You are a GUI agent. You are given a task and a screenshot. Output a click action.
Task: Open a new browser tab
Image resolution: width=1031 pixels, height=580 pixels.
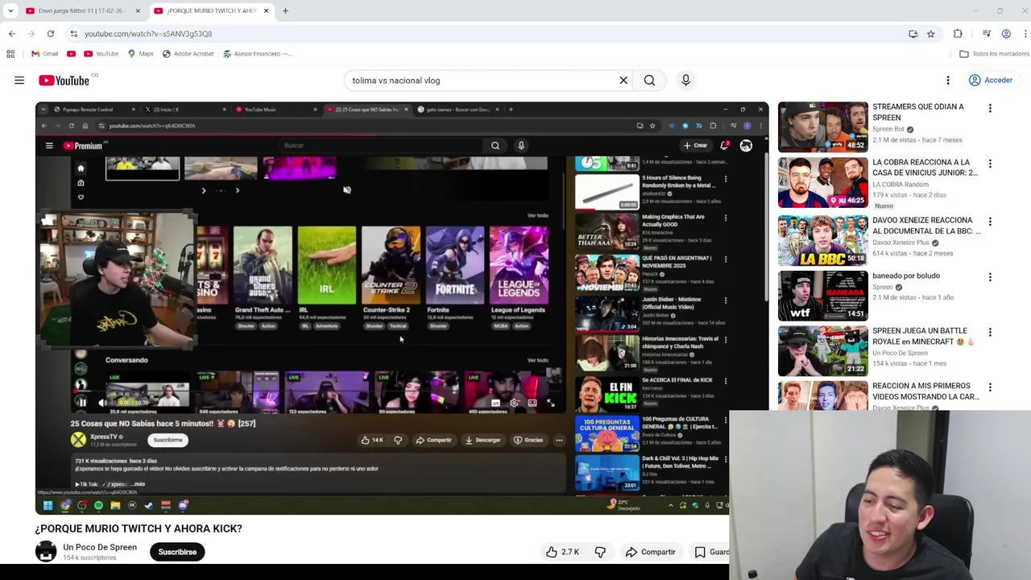pyautogui.click(x=285, y=10)
